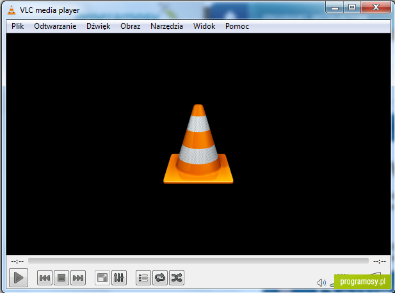The height and width of the screenshot is (293, 395).
Task: Open the Plik menu
Action: point(18,26)
